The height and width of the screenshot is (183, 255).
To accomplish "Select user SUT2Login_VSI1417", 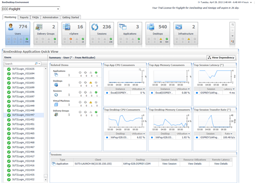I will point(23,156).
